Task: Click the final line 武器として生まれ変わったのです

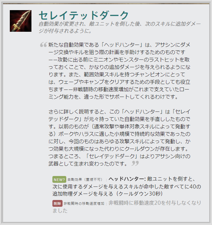Action: click(x=88, y=164)
